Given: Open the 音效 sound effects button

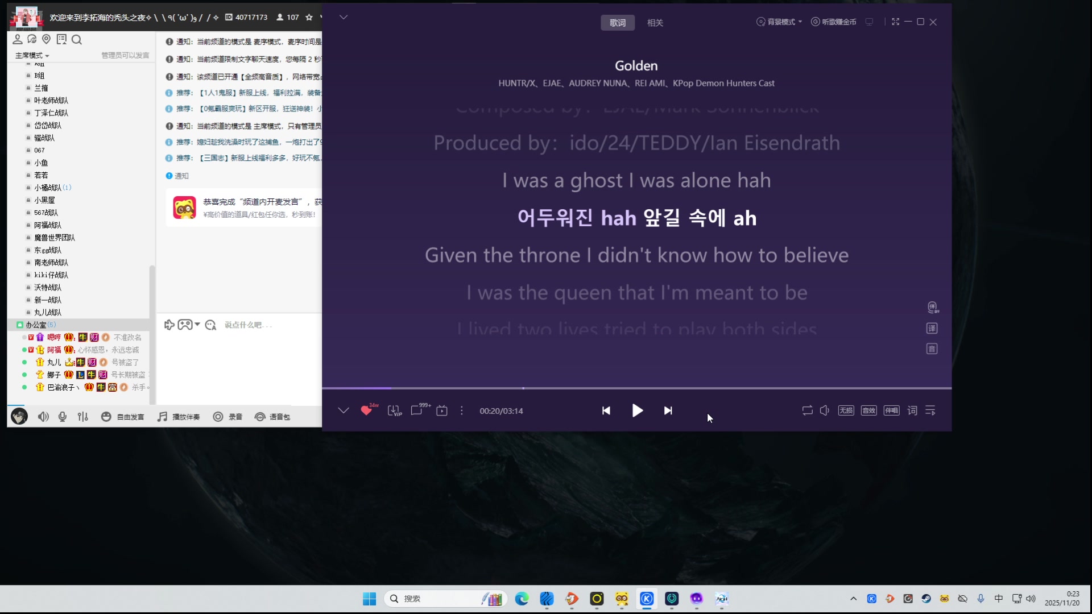Looking at the screenshot, I should (x=868, y=410).
